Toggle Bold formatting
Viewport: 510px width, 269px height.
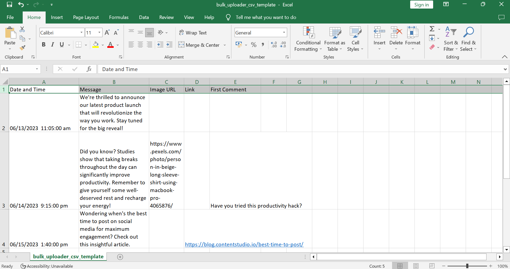(x=44, y=45)
